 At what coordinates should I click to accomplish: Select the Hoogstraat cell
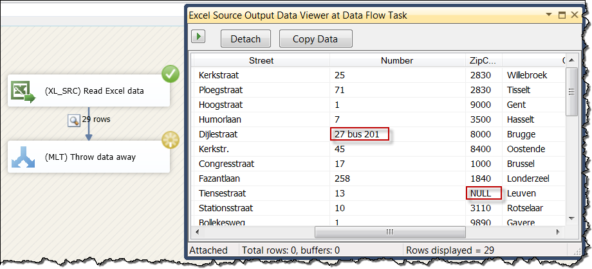[x=261, y=105]
